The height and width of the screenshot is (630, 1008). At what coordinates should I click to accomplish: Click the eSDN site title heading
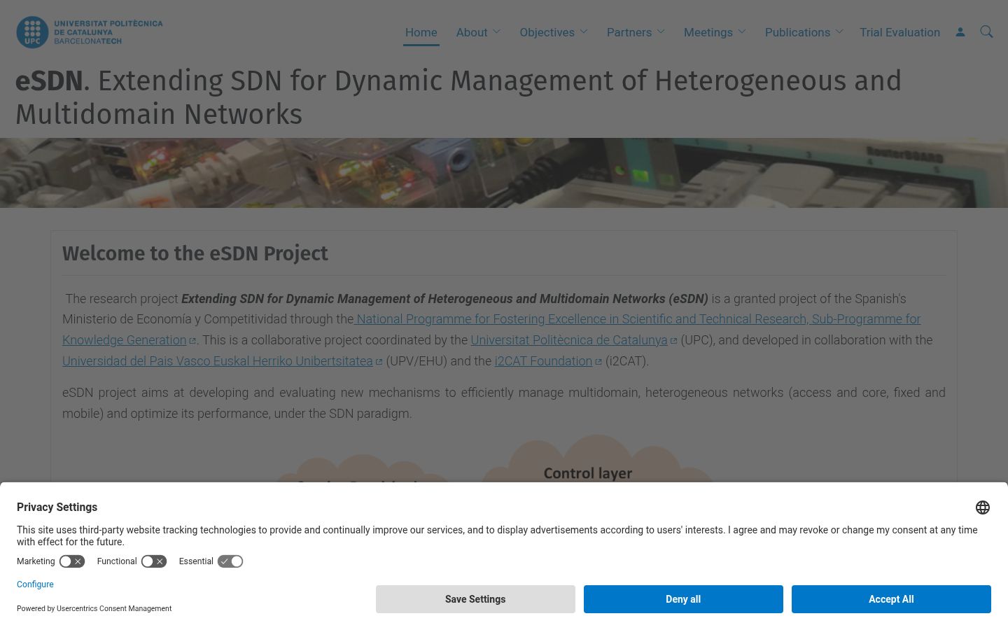coord(458,97)
